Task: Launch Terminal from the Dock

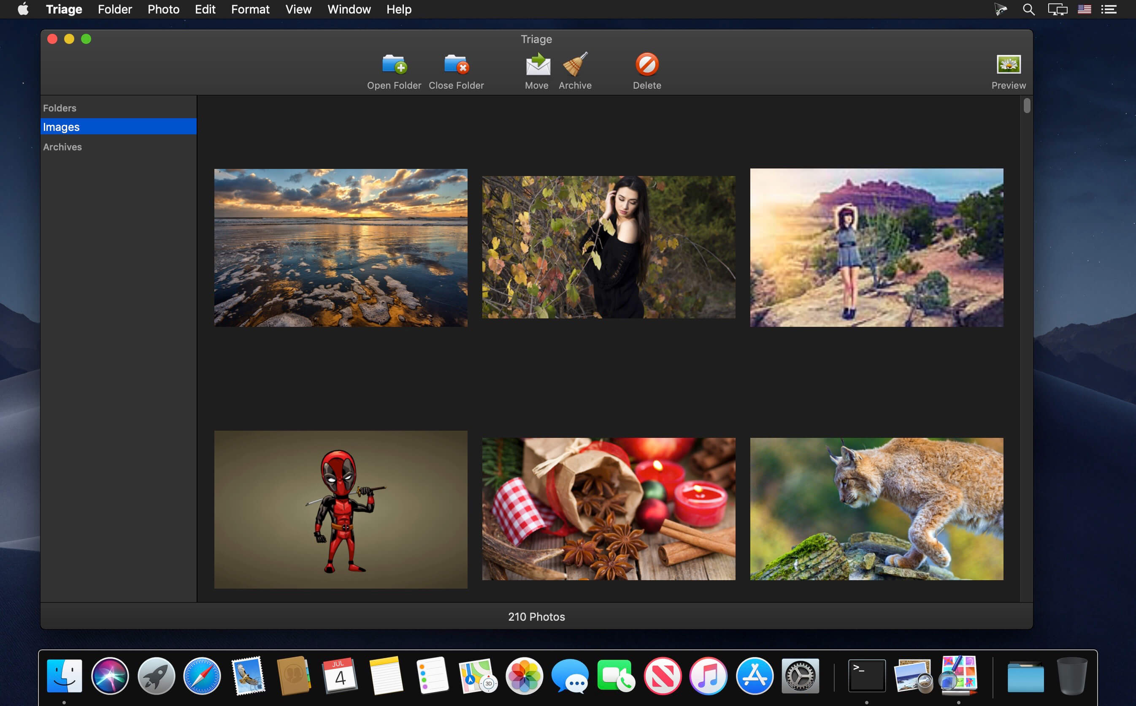Action: [867, 676]
